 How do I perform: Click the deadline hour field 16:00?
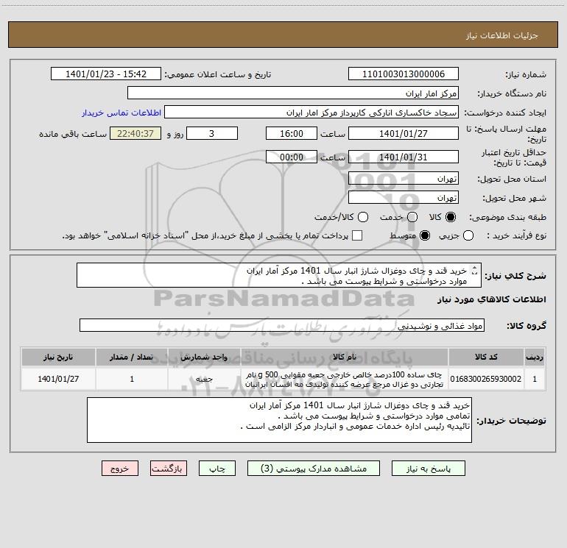click(x=292, y=133)
